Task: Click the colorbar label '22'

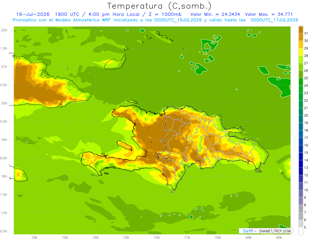Action: point(306,101)
